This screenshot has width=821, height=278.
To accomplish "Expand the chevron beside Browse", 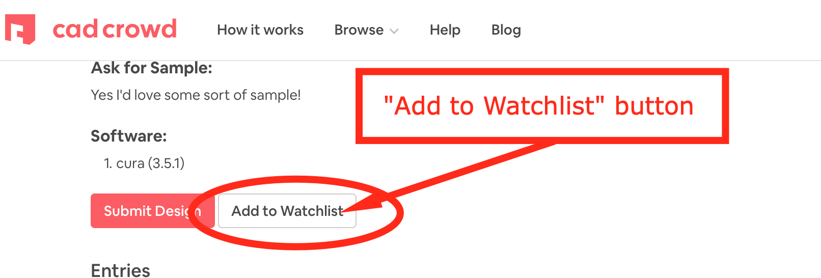I will pos(394,31).
